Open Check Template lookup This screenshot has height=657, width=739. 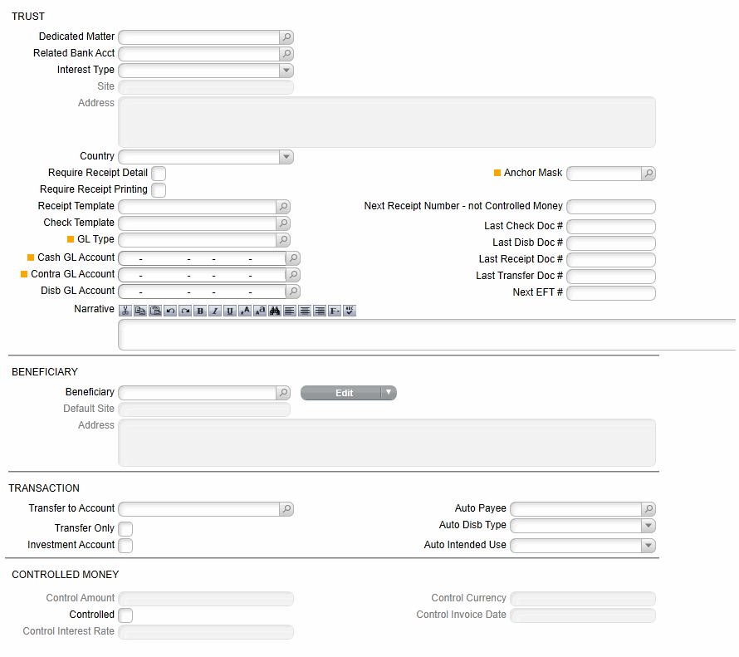click(283, 223)
